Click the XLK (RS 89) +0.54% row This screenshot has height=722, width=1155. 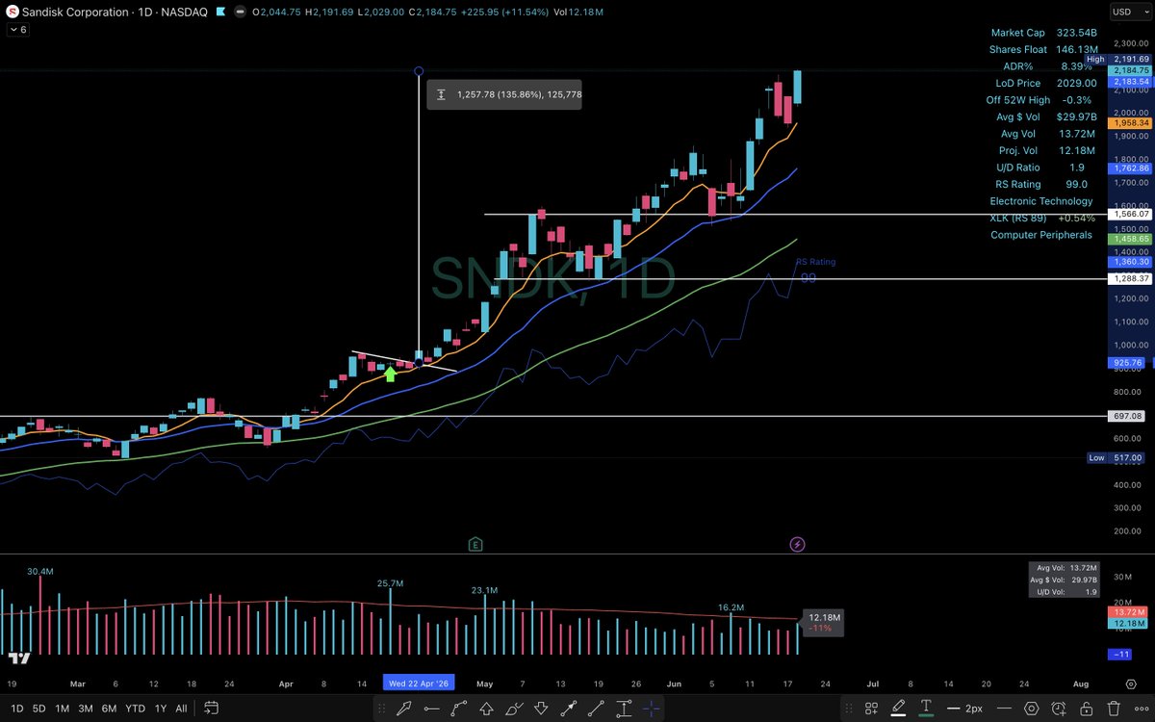coord(1042,218)
